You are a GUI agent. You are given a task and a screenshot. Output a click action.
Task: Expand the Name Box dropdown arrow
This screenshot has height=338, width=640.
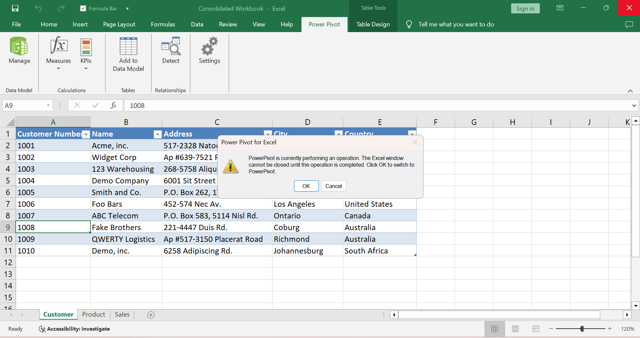pyautogui.click(x=48, y=106)
